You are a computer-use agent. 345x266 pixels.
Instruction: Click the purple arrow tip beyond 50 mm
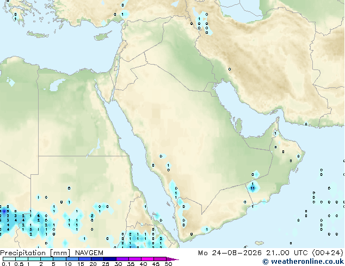[x=172, y=259]
